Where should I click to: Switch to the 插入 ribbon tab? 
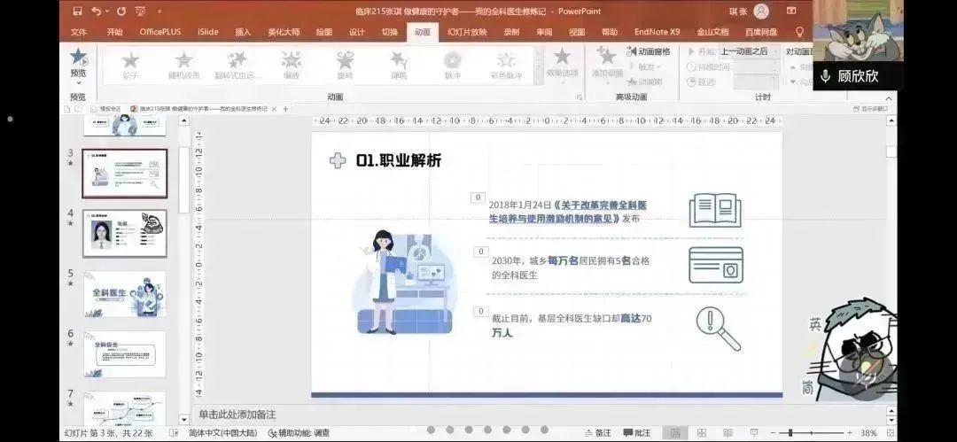(242, 32)
